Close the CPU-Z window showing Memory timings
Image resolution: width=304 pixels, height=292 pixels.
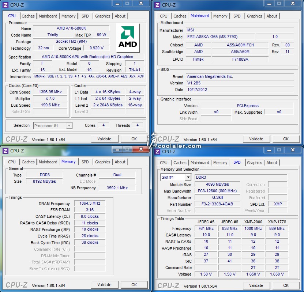coord(140,149)
